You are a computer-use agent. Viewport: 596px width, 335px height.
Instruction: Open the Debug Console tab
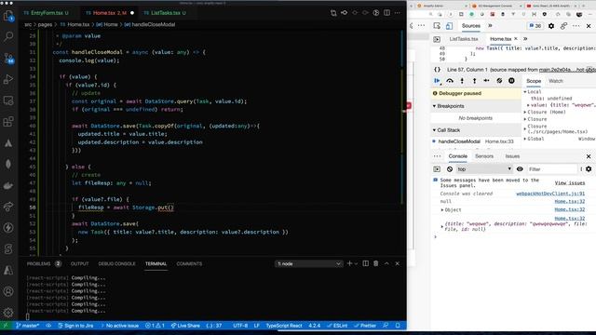pos(116,263)
